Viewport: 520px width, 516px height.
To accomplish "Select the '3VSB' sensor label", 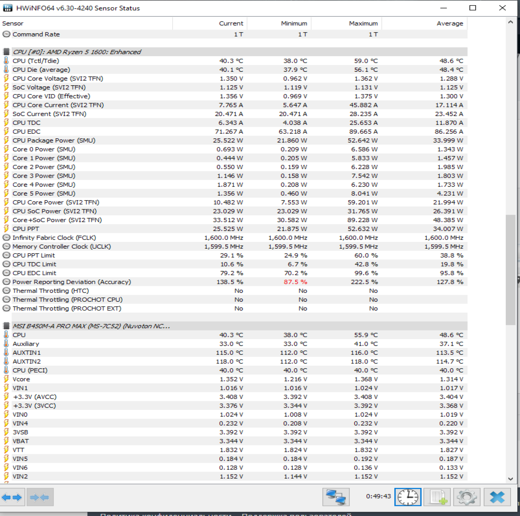I will coord(21,432).
